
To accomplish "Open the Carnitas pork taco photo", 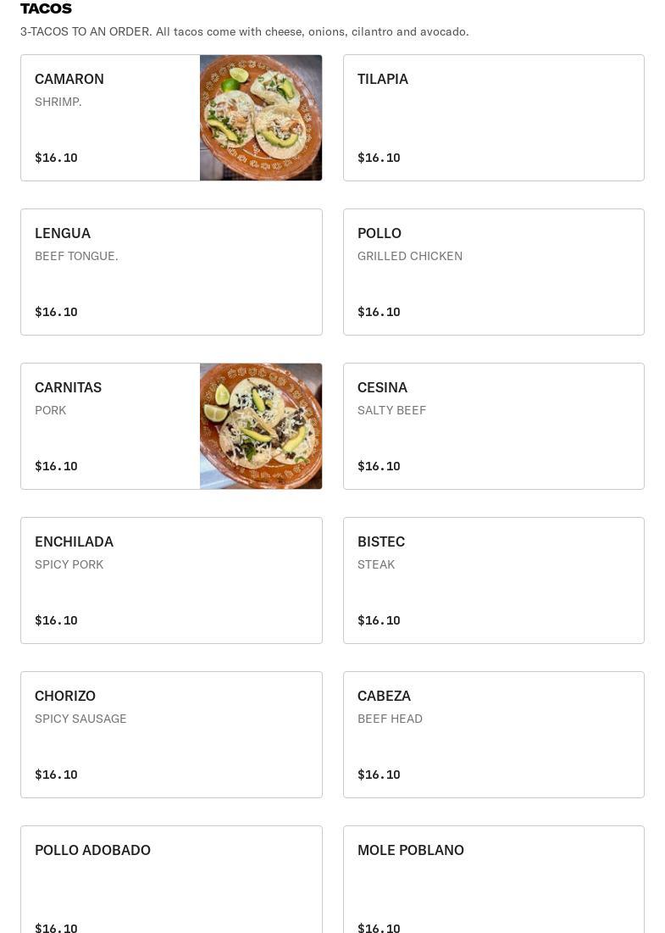I will pyautogui.click(x=261, y=426).
